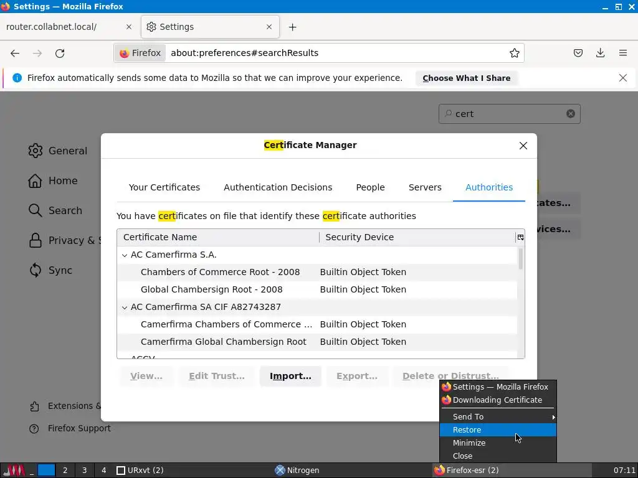This screenshot has height=478, width=638.
Task: Open Firefox Support link
Action: (70, 428)
